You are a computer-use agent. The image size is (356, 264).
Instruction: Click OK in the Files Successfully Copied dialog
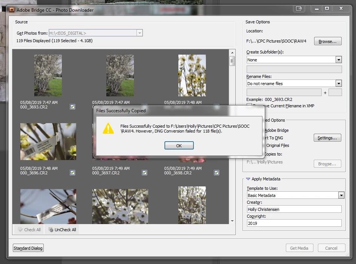[179, 146]
